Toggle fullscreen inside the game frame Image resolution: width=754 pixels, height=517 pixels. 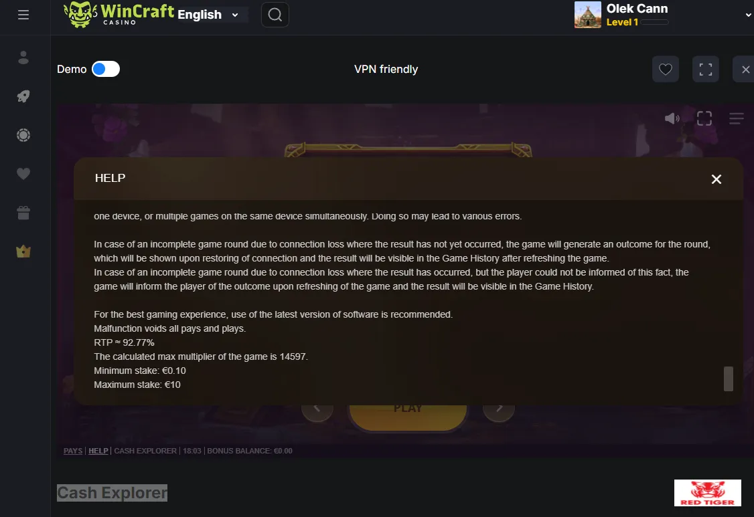[704, 118]
